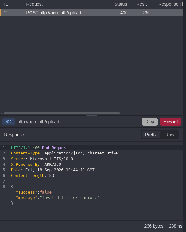
Task: Click the 400 status badge
Action: (x=9, y=122)
